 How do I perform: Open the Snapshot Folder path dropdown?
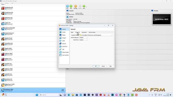96,35
